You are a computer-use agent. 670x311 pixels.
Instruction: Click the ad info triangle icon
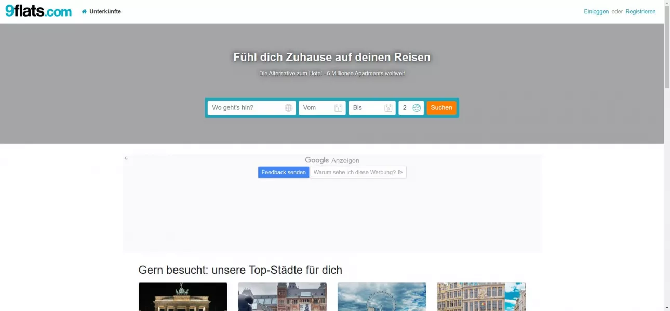400,172
